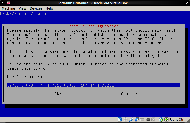
Task: Confirm with the <Ok> button
Action: 57,94
